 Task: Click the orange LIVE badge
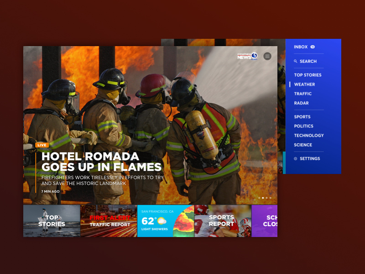[x=42, y=145]
